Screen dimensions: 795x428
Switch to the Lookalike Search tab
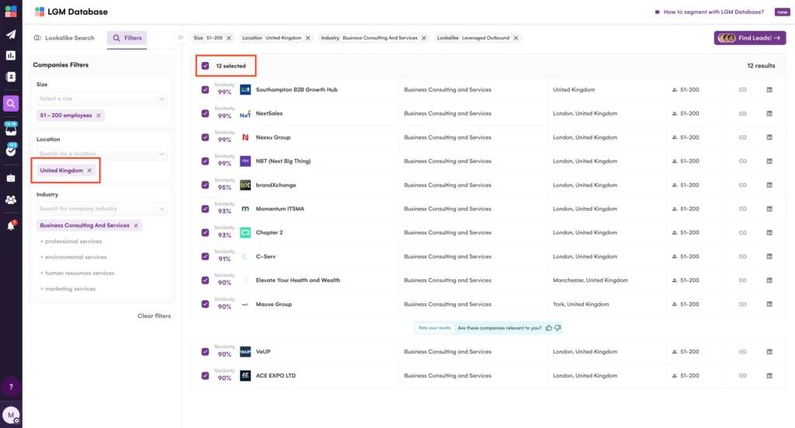coord(64,38)
